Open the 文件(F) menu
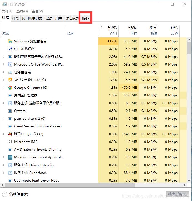192x201 pixels. [7, 11]
